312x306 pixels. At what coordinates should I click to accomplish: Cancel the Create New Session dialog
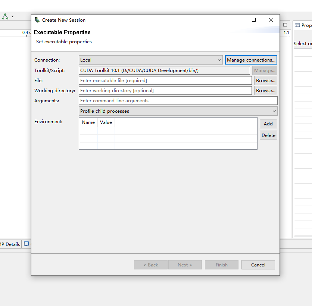pyautogui.click(x=258, y=265)
